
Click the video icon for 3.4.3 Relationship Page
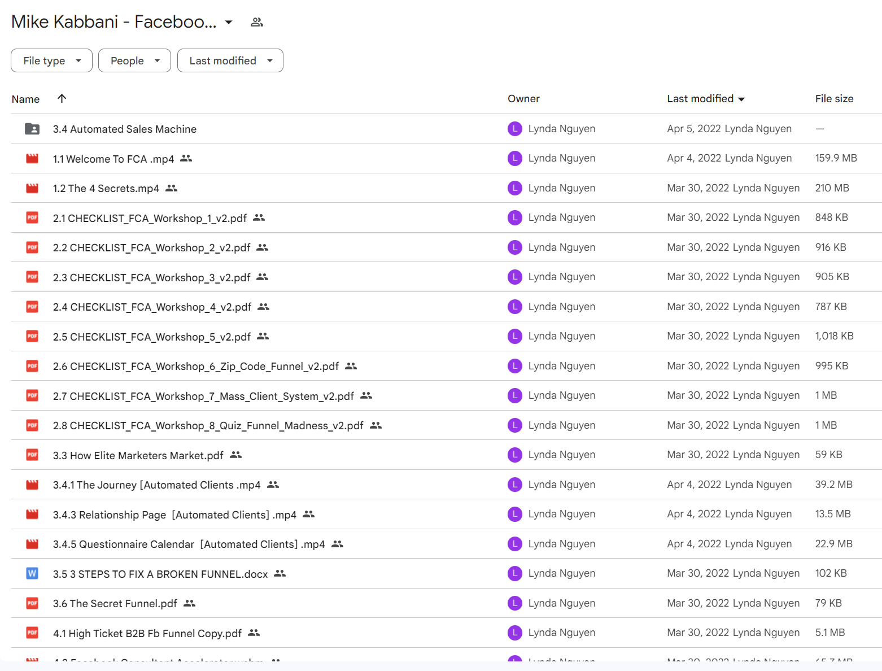[x=32, y=514]
